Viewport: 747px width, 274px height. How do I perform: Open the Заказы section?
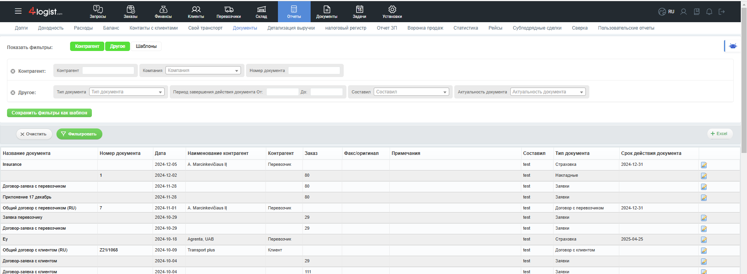click(130, 12)
